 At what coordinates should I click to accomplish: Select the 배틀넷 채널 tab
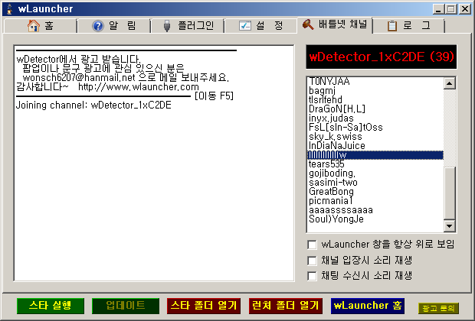(x=335, y=24)
